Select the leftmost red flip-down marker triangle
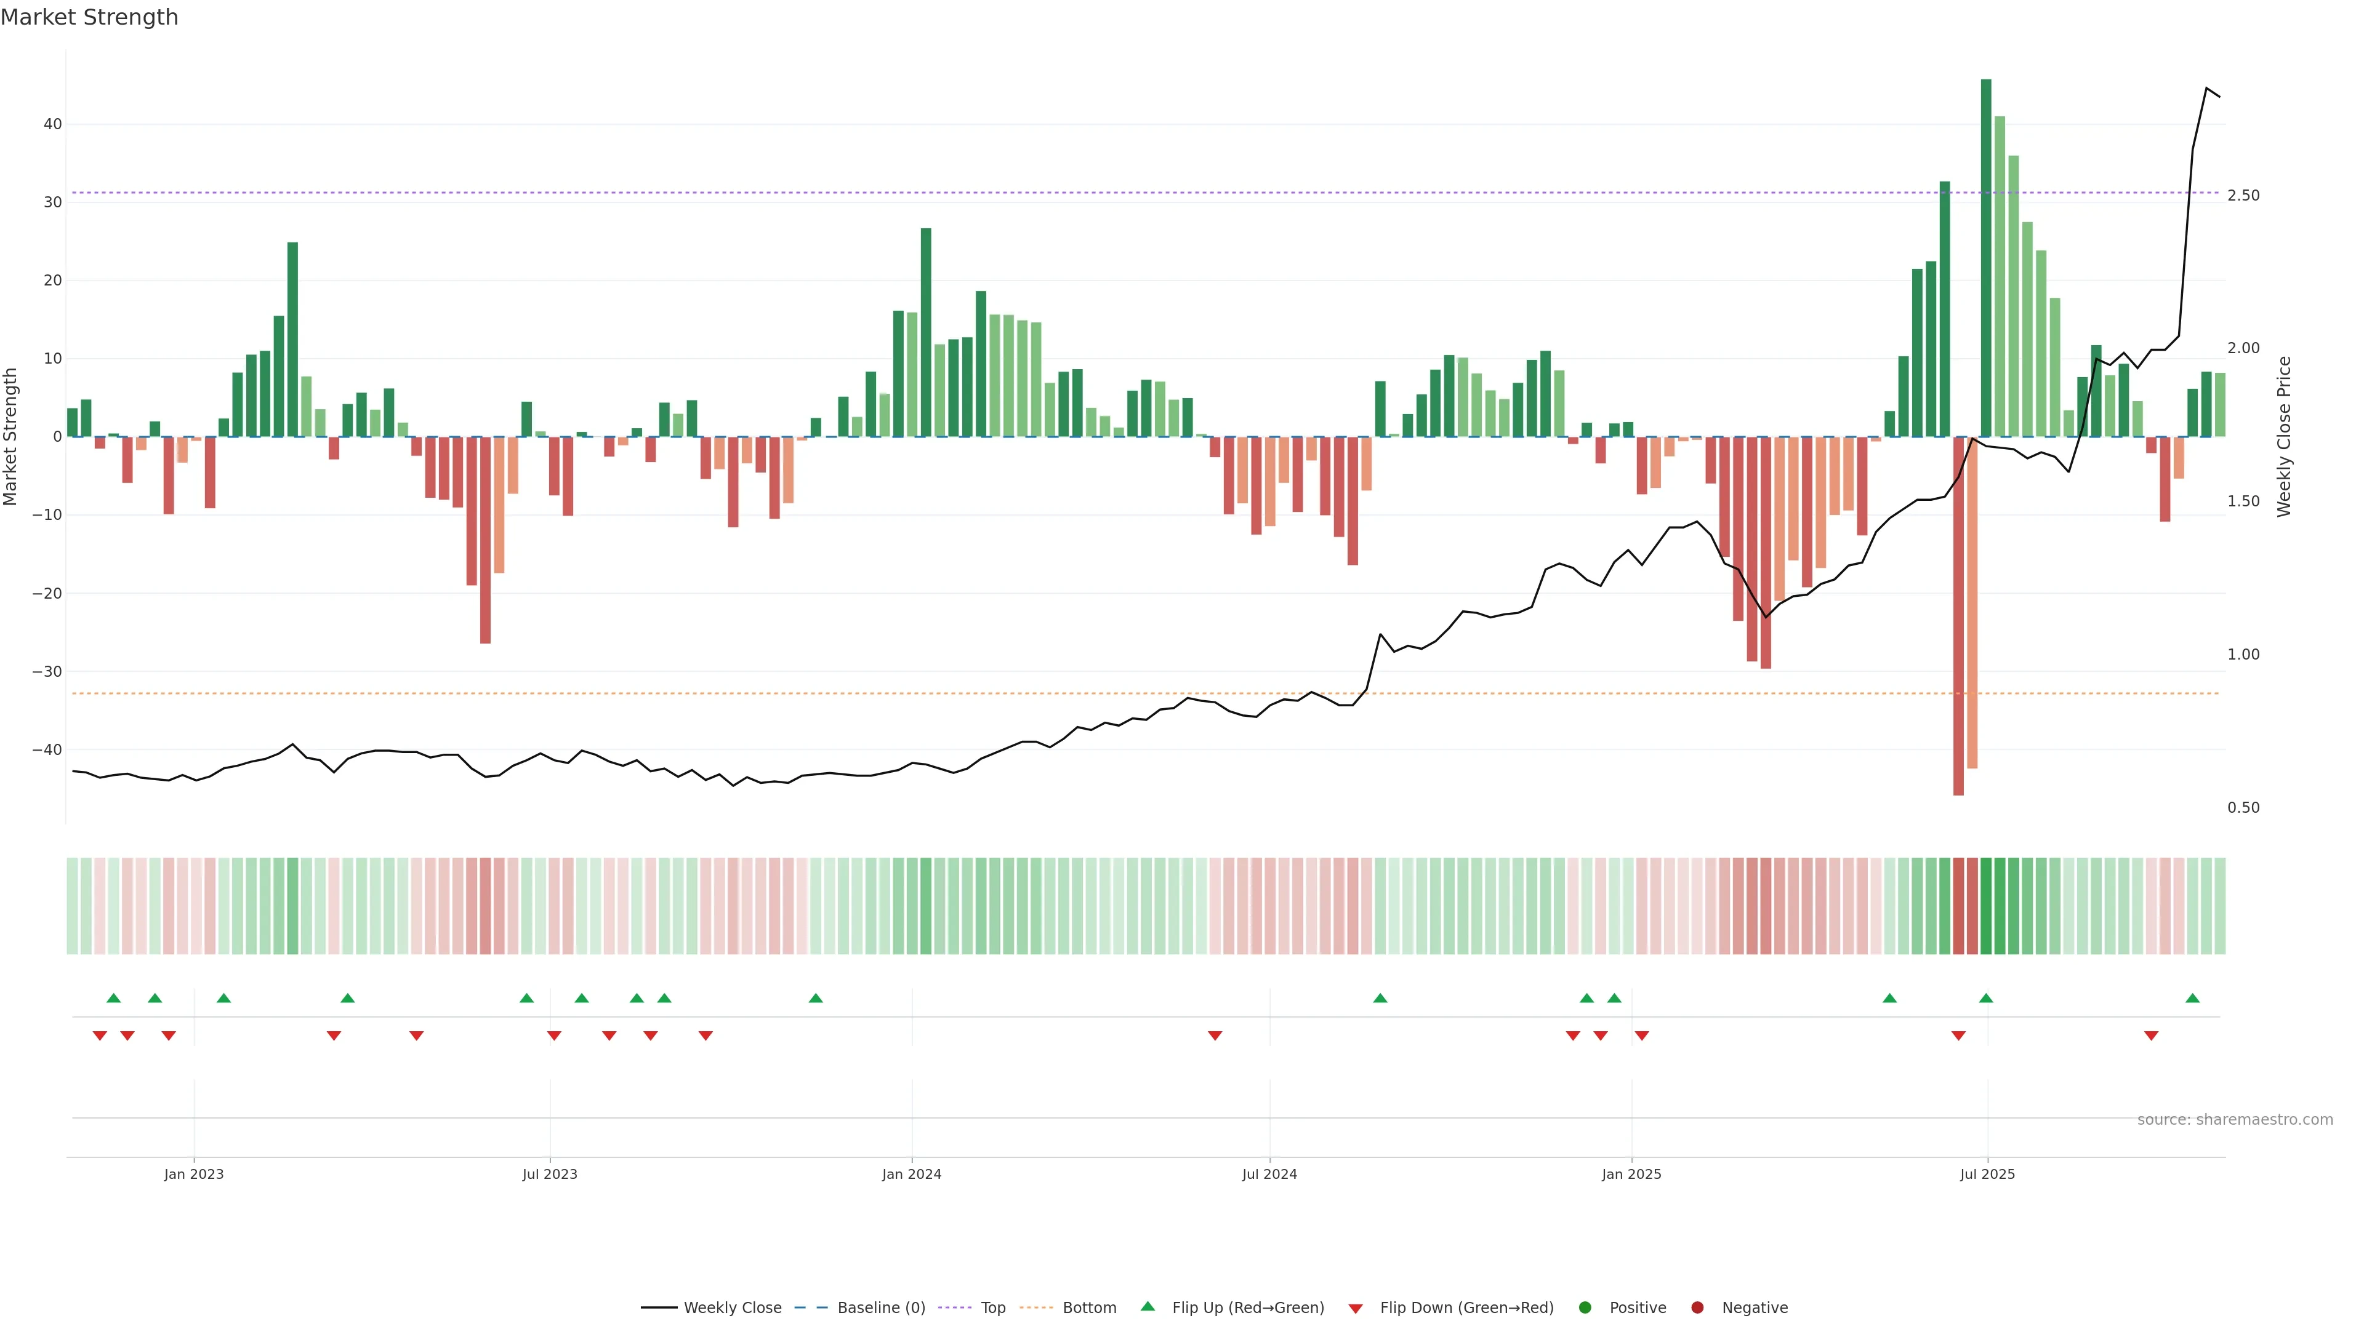Image resolution: width=2364 pixels, height=1329 pixels. [100, 1036]
